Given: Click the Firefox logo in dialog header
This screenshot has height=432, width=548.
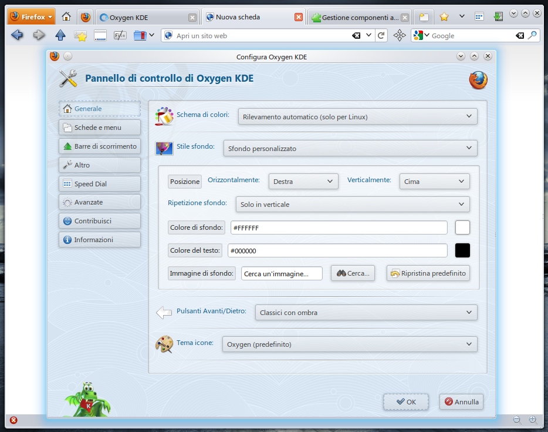Looking at the screenshot, I should pos(478,80).
